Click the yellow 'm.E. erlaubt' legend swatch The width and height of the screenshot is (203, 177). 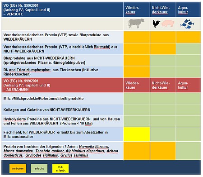click(60, 168)
